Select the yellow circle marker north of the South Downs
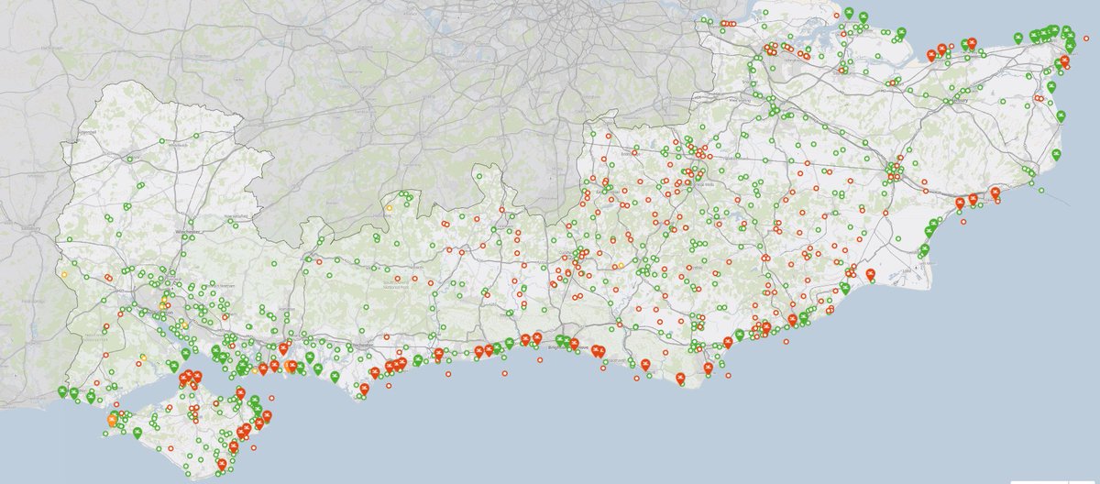Viewport: 1100px width, 484px height. [388, 207]
